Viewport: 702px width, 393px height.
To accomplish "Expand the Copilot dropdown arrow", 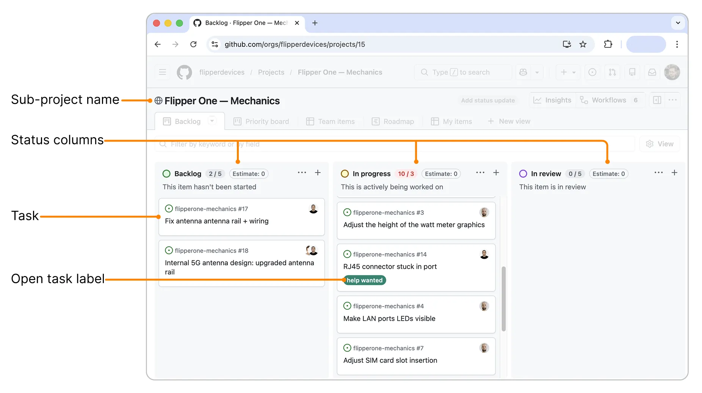I will click(x=537, y=72).
